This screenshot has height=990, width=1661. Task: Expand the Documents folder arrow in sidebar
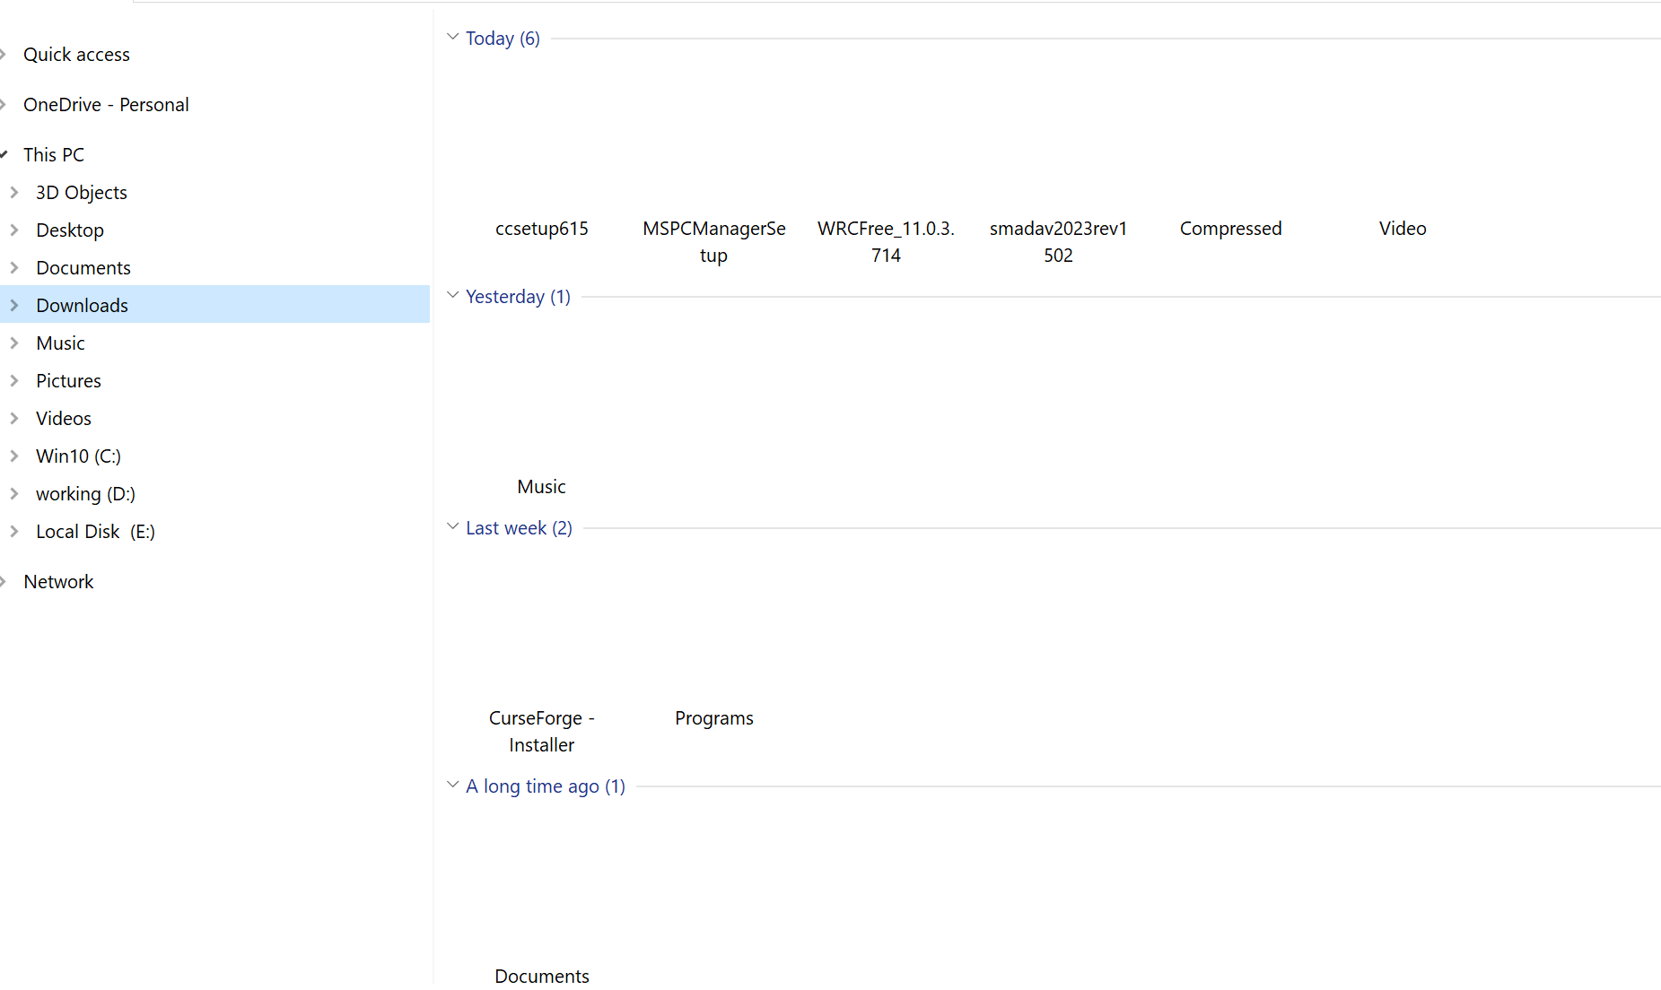(x=14, y=268)
